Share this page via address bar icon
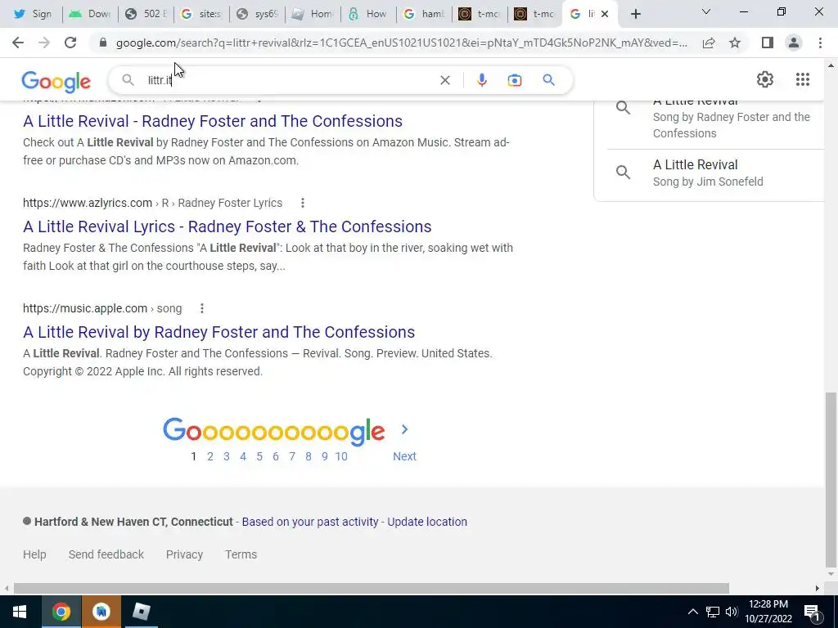 pos(709,43)
